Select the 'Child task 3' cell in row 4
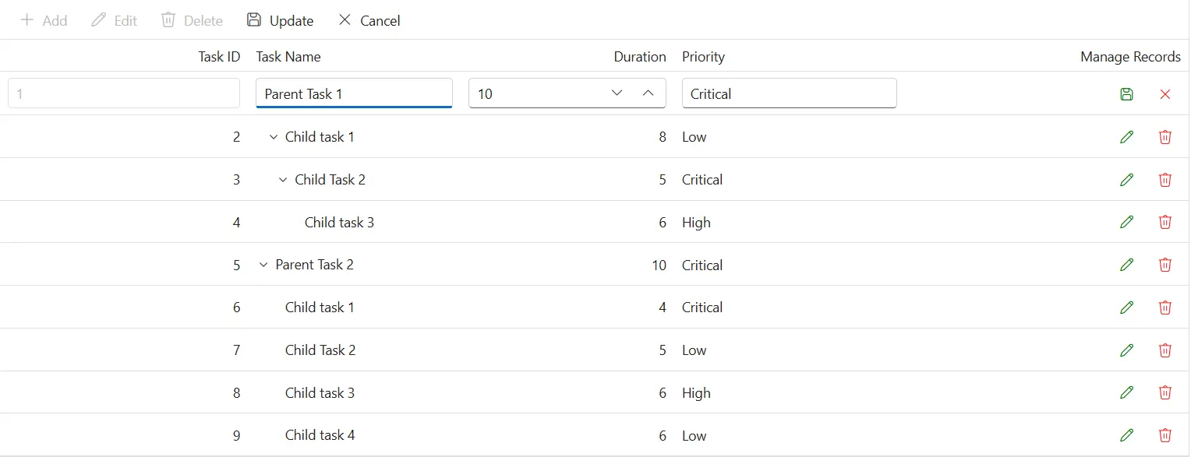Screen dimensions: 1191x457 339,223
